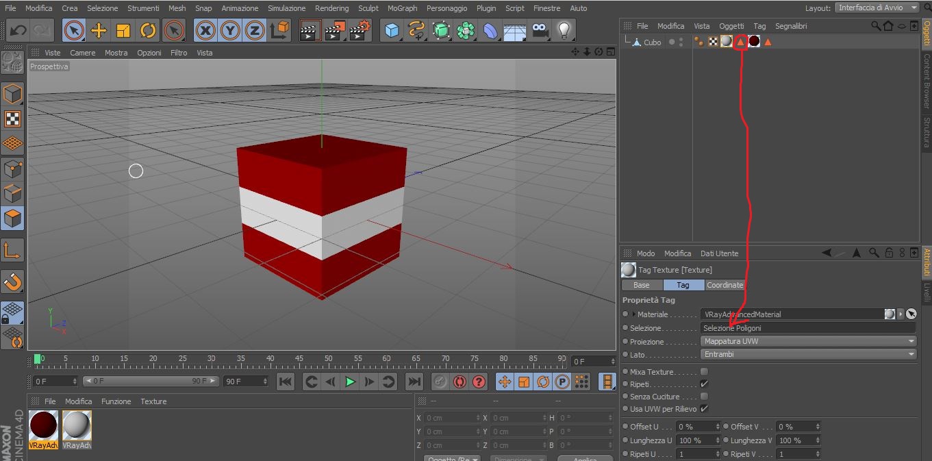Select the Rotate tool in top toolbar
Screen dimensions: 932x461
pos(148,31)
